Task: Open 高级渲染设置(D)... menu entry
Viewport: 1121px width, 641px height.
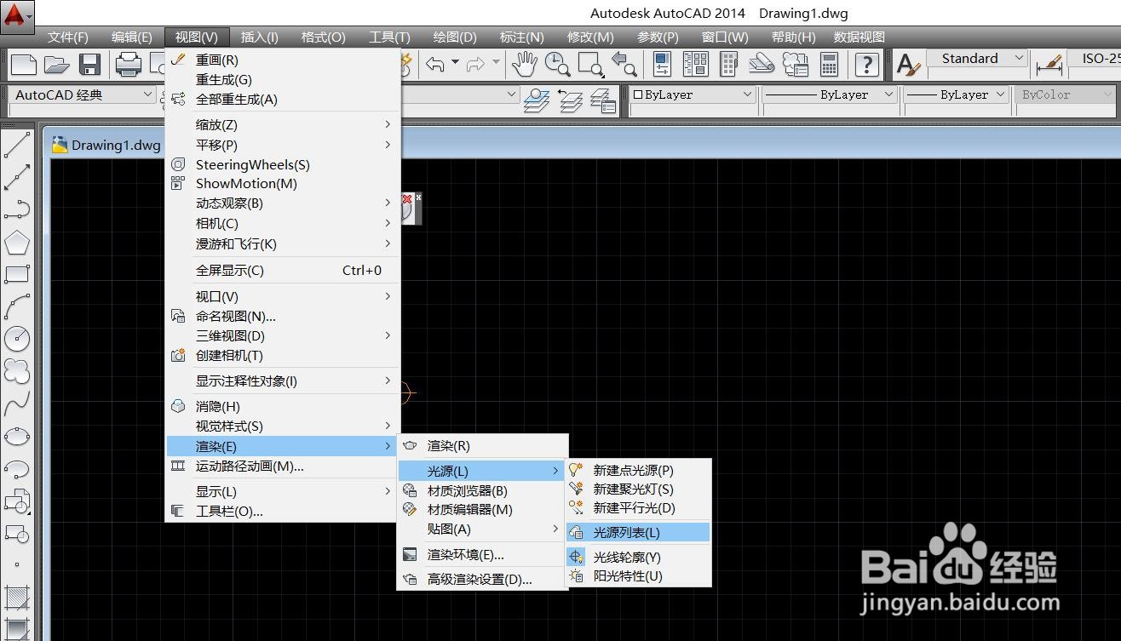Action: pyautogui.click(x=483, y=580)
